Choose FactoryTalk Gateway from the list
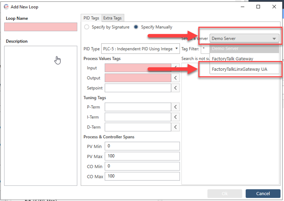 244,59
